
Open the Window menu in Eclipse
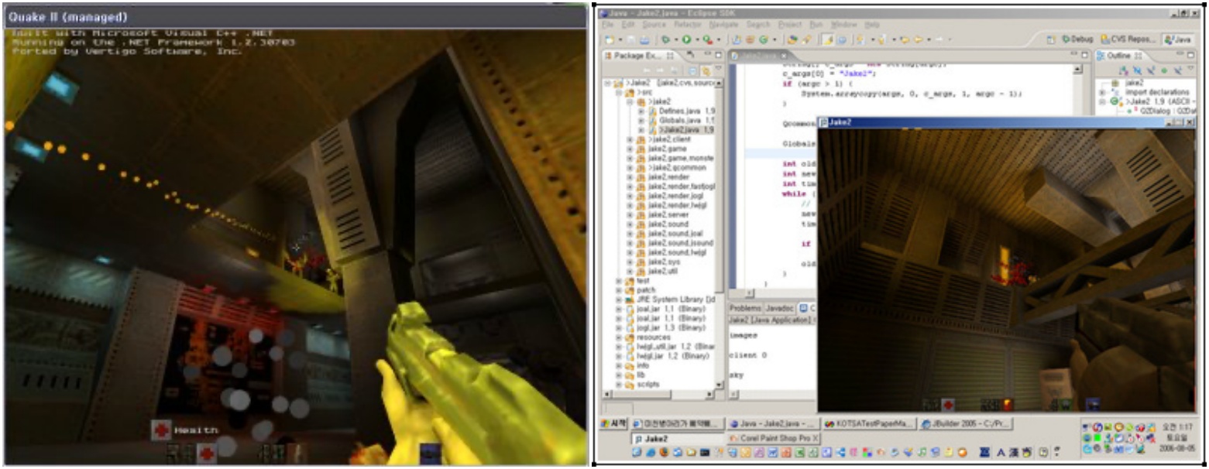(843, 25)
